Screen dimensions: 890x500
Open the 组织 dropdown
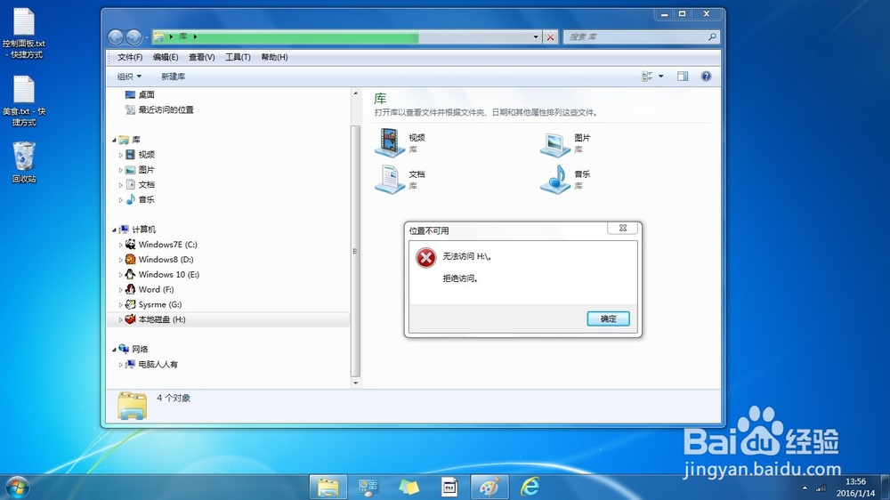tap(129, 77)
